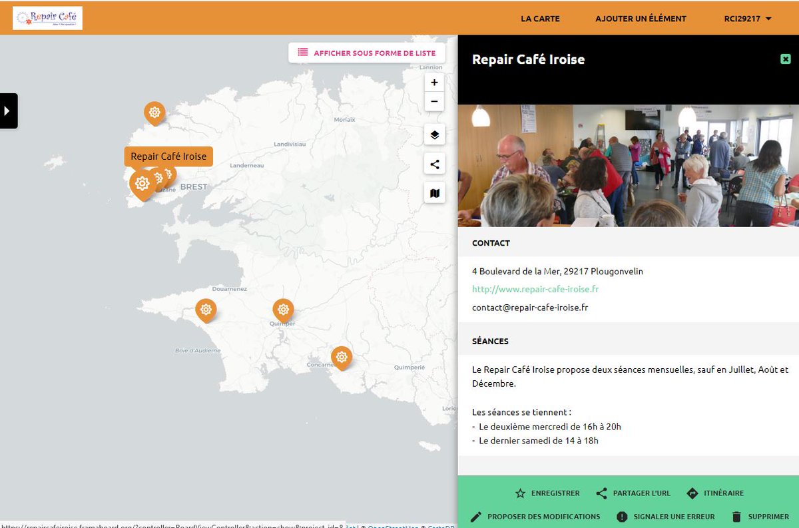Click the share icon on the map
Screen dimensions: 799x528
point(434,163)
